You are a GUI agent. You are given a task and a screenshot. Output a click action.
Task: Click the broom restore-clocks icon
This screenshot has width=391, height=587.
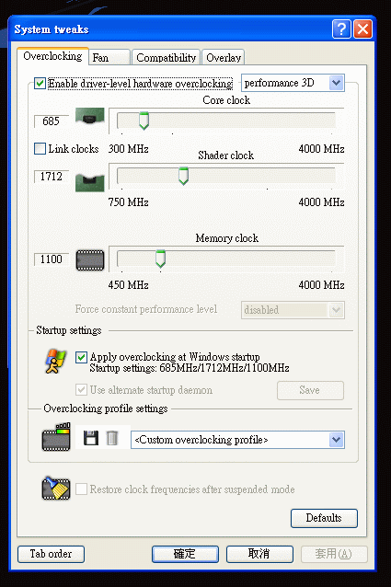point(56,489)
